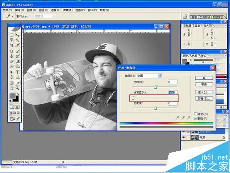
Task: Uncheck the 预览 (Preview) checkbox
Action: pos(196,119)
